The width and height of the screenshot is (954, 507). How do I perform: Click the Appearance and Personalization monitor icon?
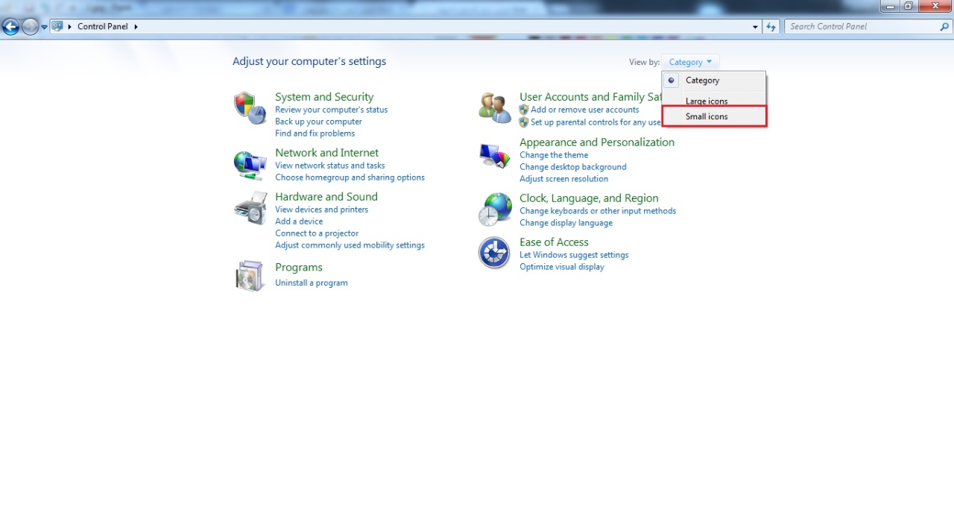coord(494,156)
